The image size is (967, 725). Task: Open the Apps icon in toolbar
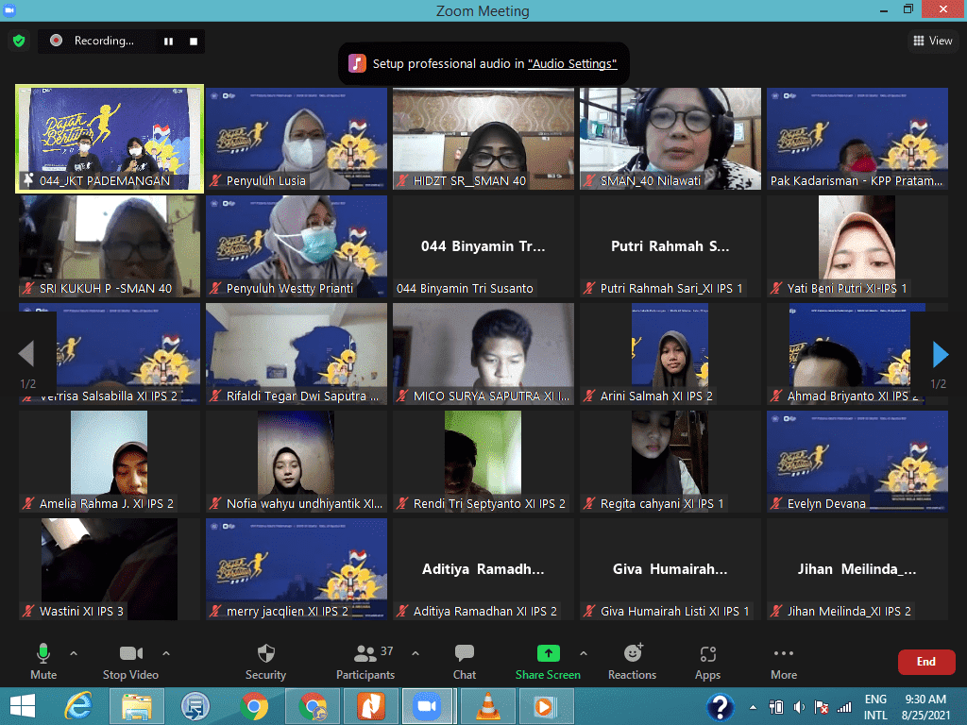707,654
